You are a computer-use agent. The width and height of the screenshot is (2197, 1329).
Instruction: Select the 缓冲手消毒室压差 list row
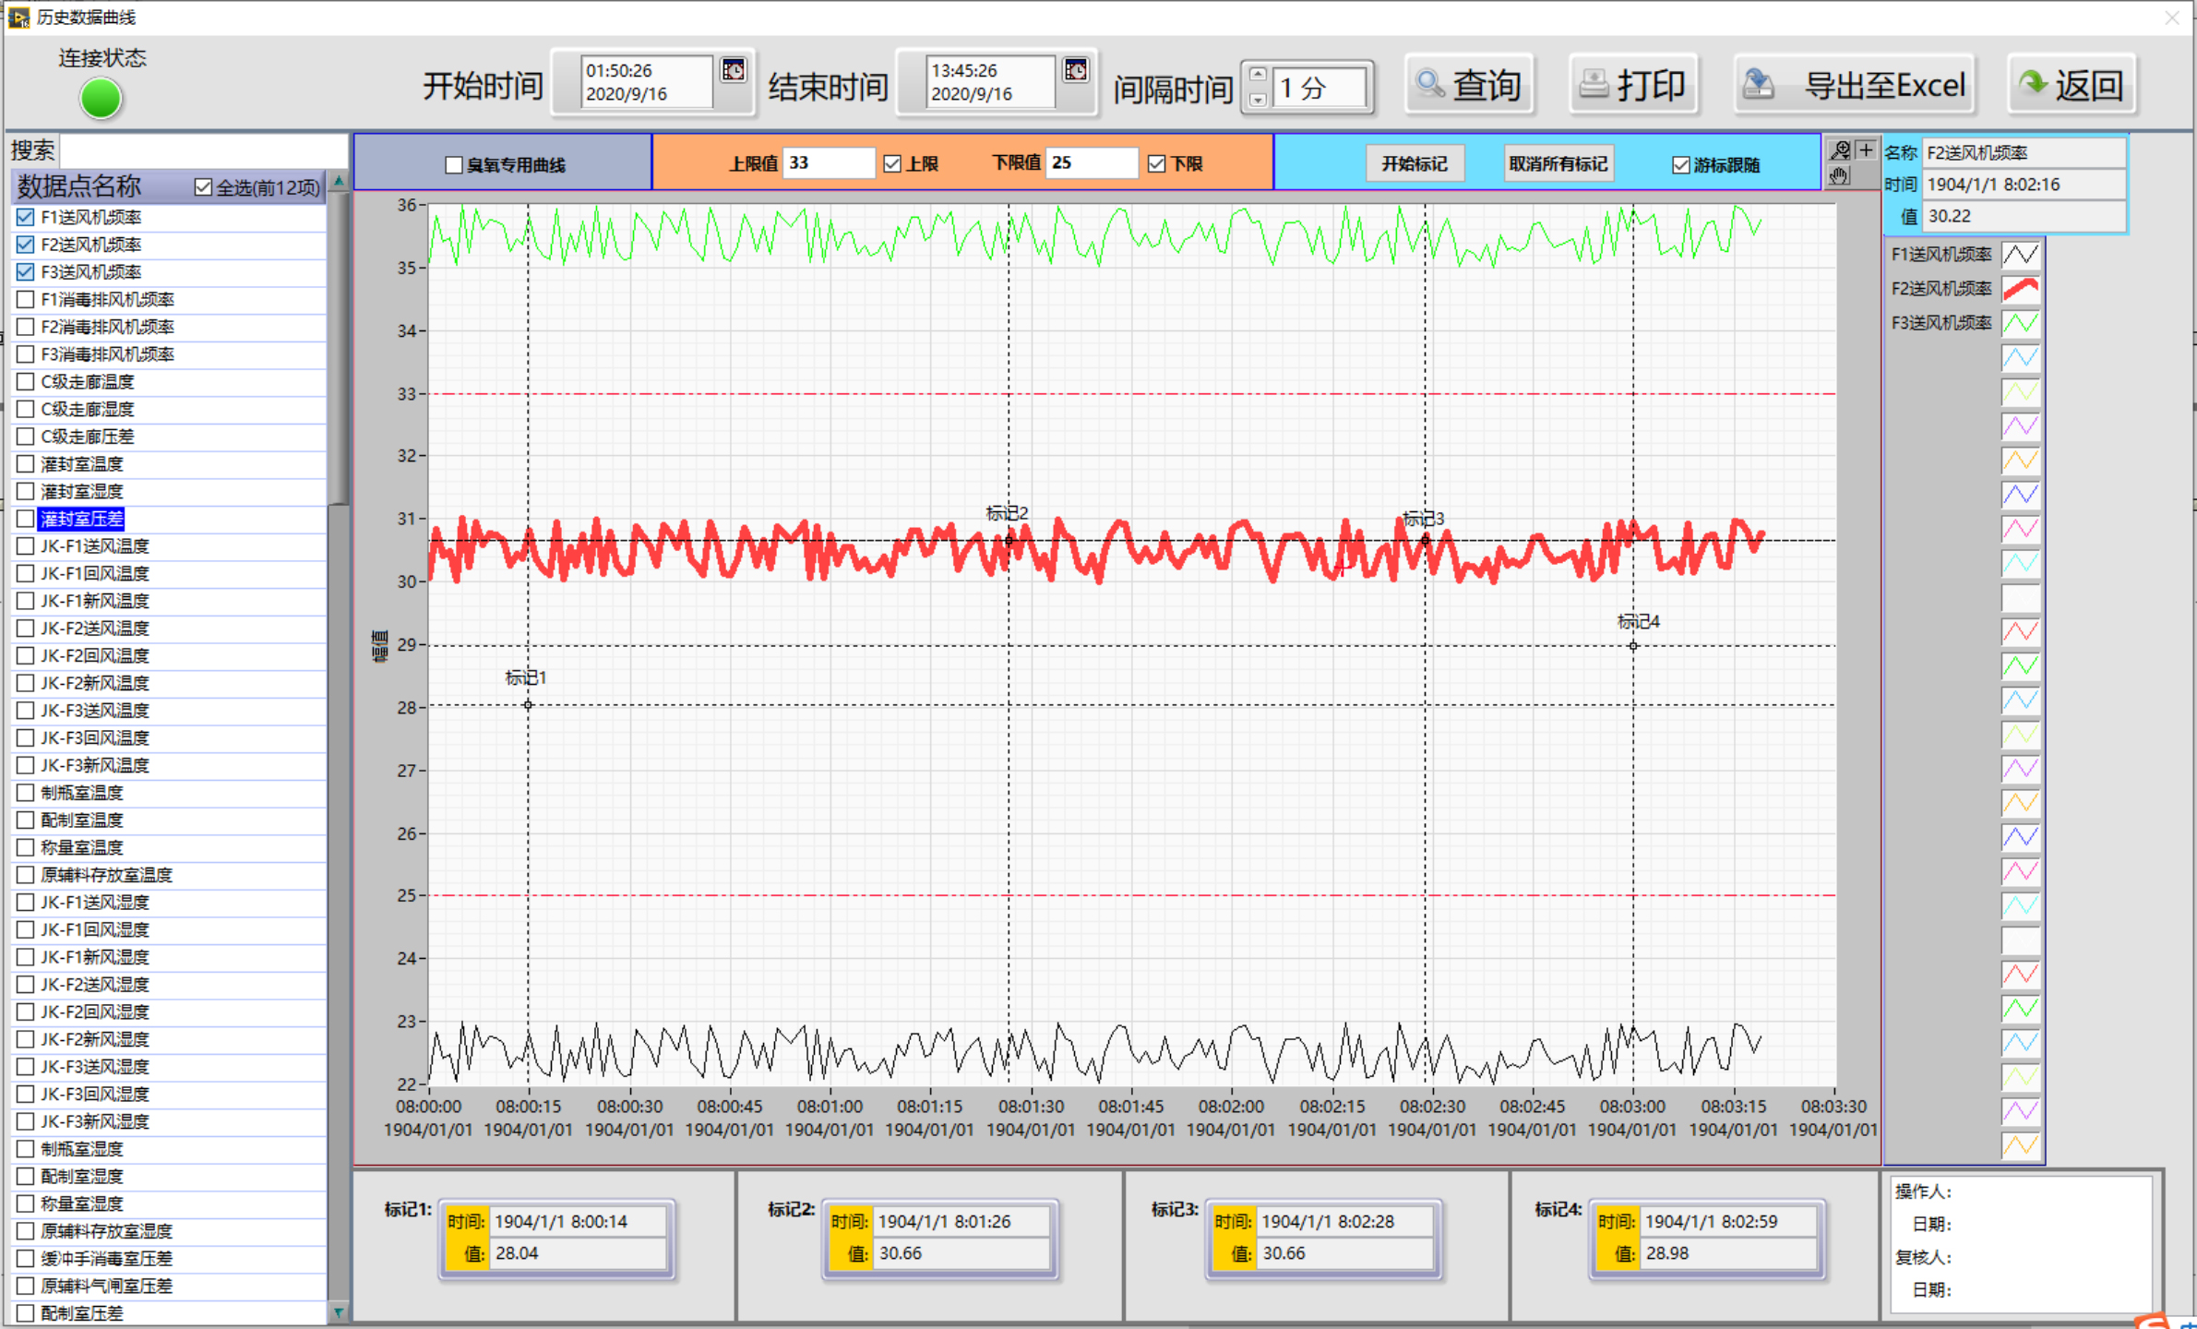(x=170, y=1259)
